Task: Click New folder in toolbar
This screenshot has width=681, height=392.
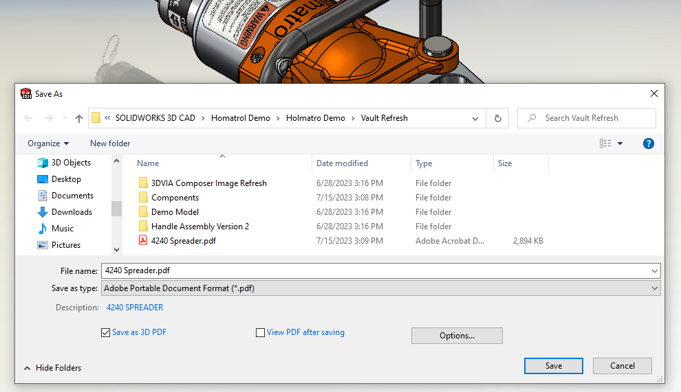Action: 110,143
